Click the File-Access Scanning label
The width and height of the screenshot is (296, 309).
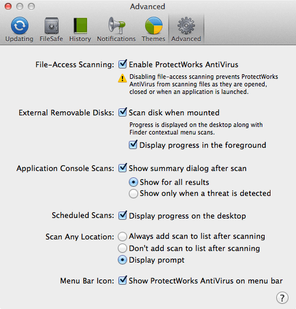75,64
